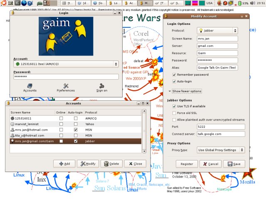This screenshot has width=266, height=199.
Task: Switch to the Accounts taskbar button
Action: (131, 3)
